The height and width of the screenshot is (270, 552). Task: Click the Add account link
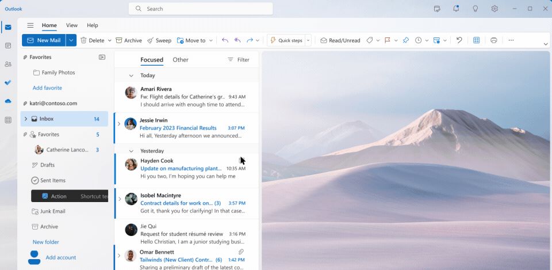point(61,257)
